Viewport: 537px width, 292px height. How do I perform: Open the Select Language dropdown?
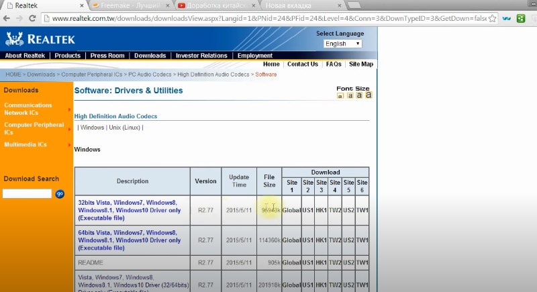pos(342,44)
